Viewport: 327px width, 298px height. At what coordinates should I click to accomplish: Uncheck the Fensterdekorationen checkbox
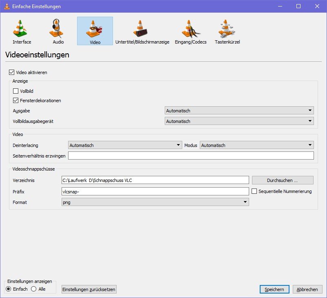[x=15, y=101]
